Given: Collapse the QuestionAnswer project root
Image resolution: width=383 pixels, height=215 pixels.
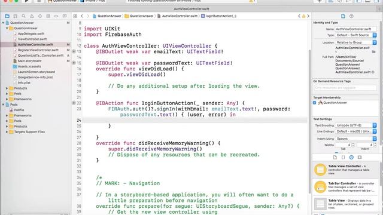Looking at the screenshot, I should [x=3, y=23].
